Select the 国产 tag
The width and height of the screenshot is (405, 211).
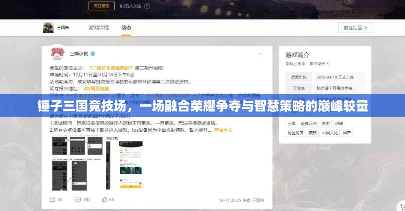[347, 133]
